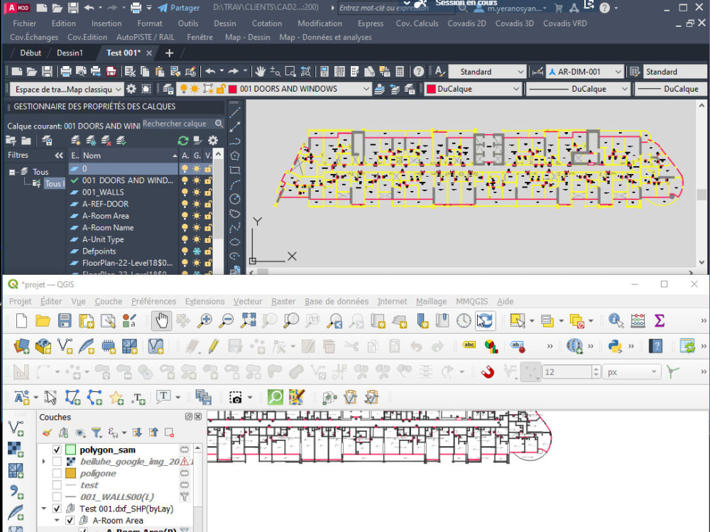
Task: Collapse Test 001.dxf_SHP(byLay) group arrow
Action: [44, 509]
